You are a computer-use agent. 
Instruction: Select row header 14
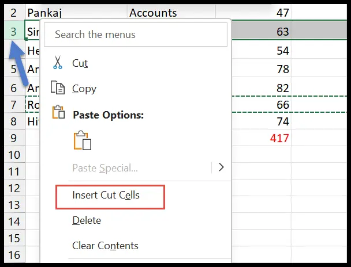(x=14, y=222)
